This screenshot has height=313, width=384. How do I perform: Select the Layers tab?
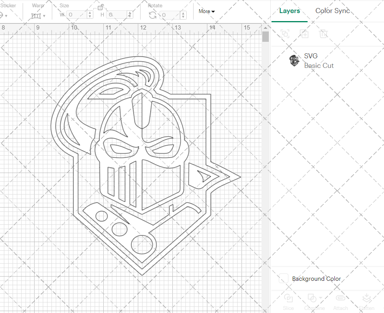coord(290,11)
